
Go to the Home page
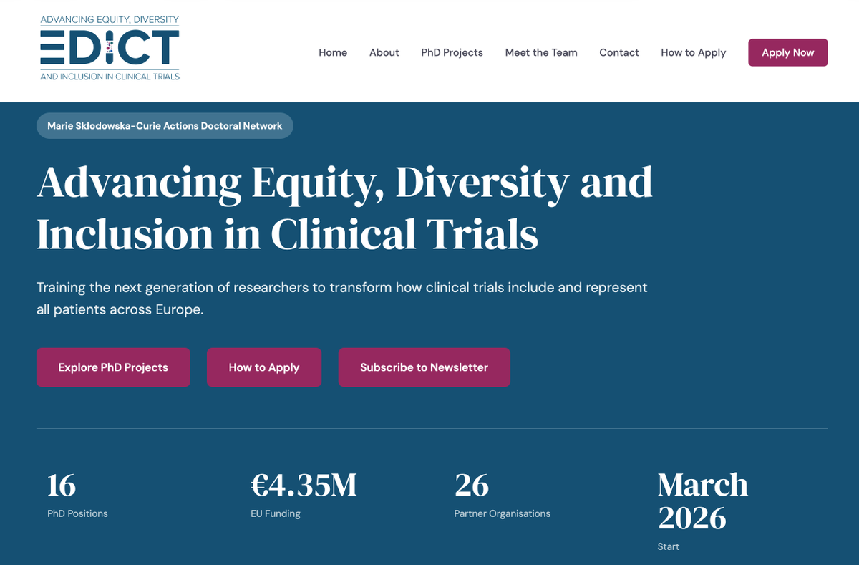pyautogui.click(x=333, y=52)
